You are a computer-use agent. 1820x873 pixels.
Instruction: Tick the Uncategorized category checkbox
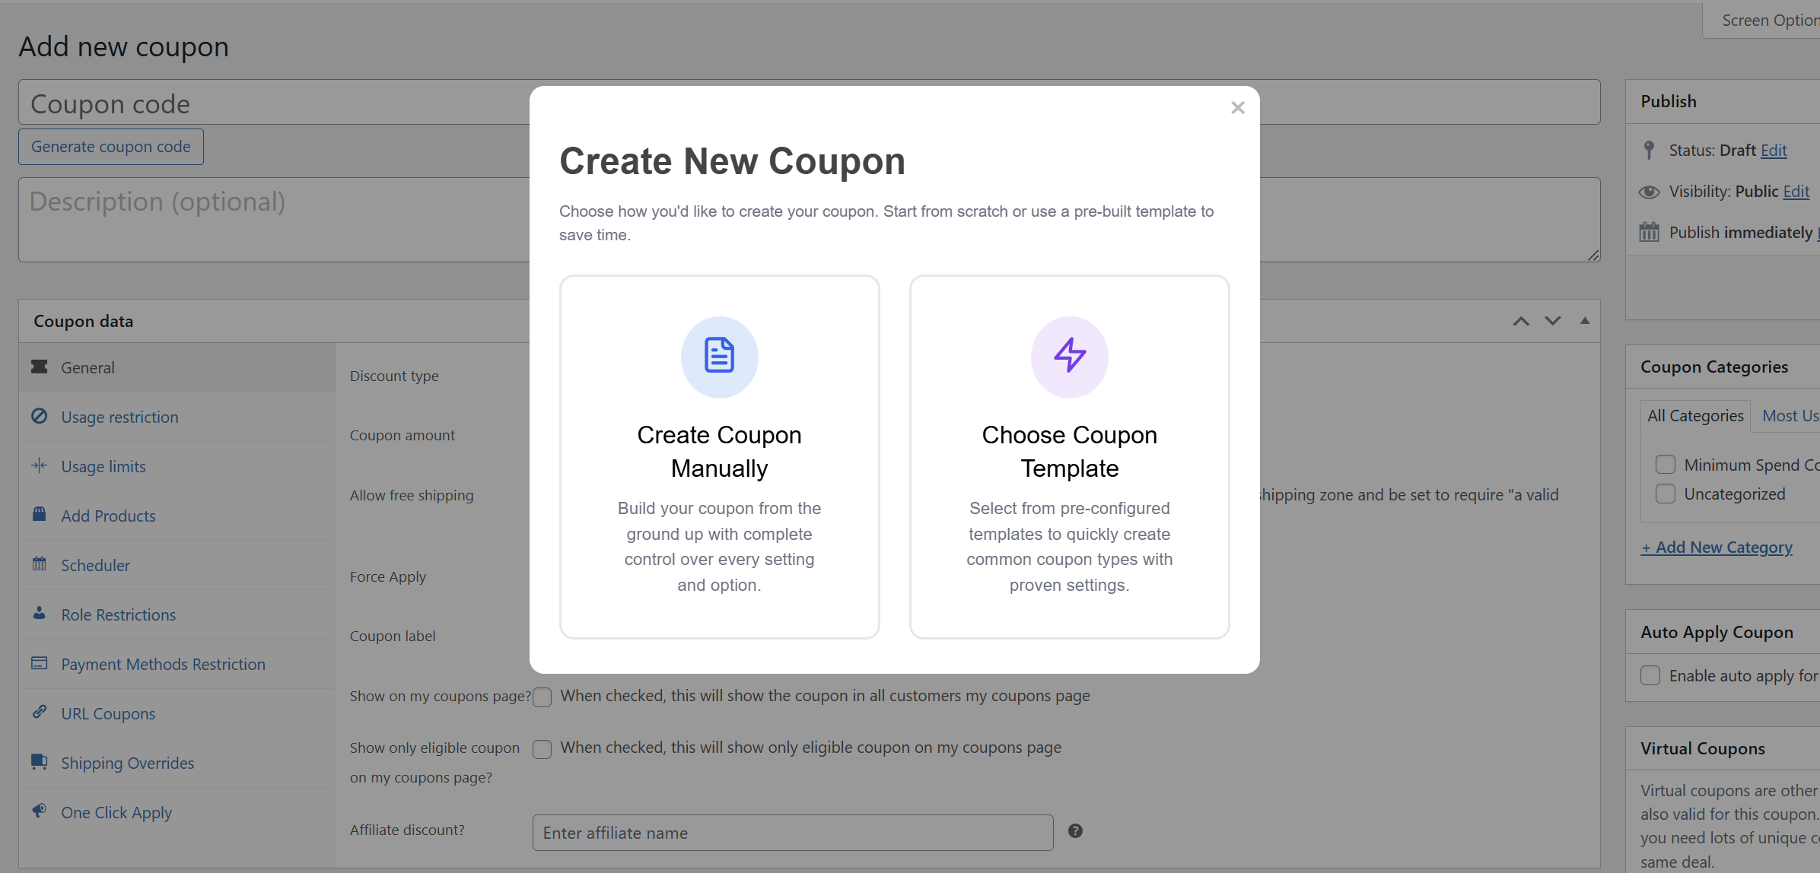coord(1666,494)
